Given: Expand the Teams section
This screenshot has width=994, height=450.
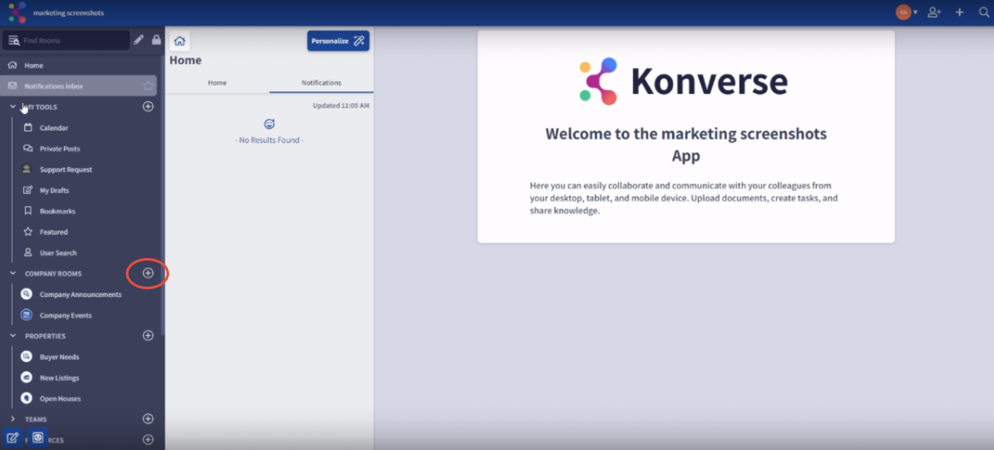Looking at the screenshot, I should (13, 419).
